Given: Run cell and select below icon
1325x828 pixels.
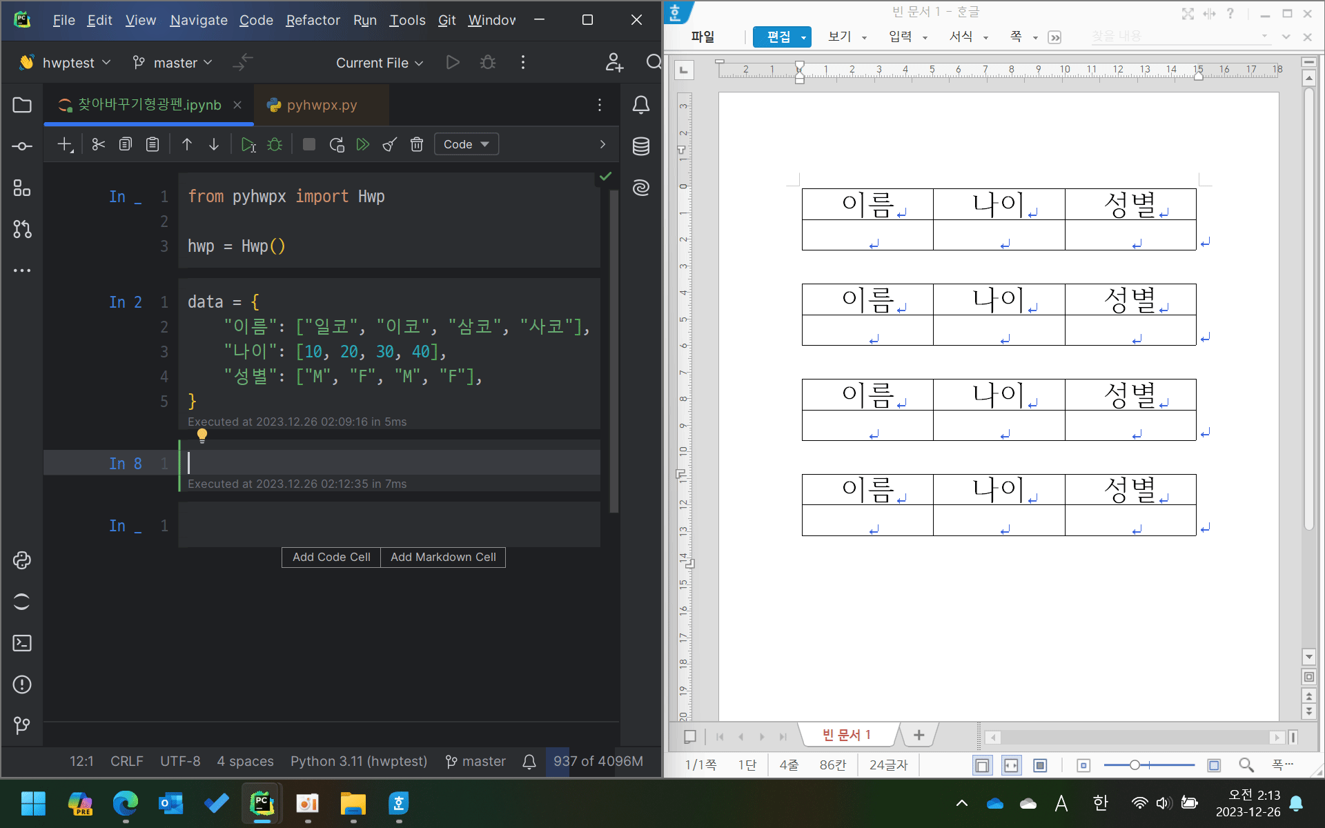Looking at the screenshot, I should click(x=248, y=144).
